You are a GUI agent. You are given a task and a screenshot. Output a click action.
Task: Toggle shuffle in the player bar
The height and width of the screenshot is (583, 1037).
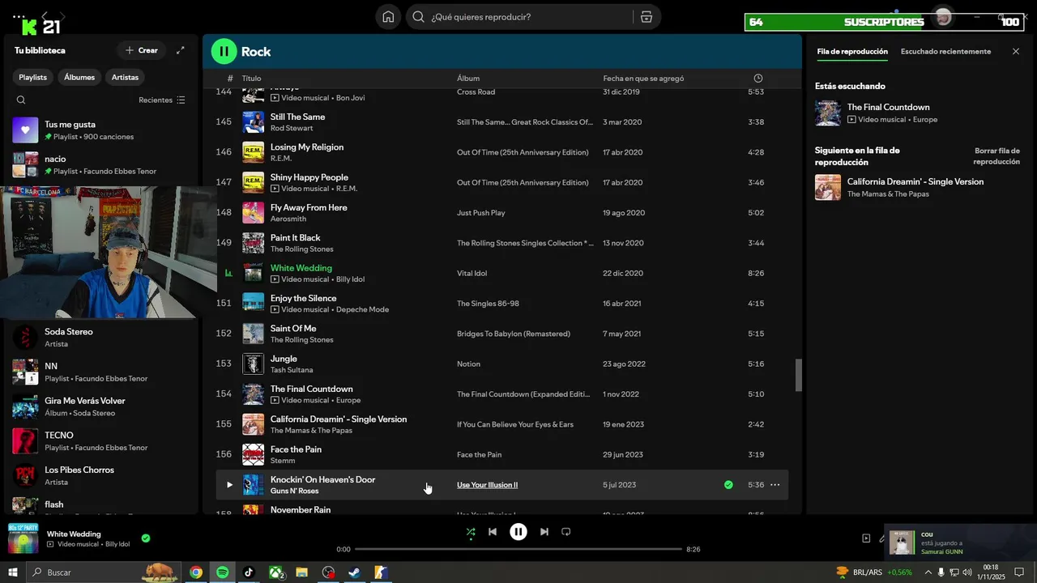(x=471, y=532)
